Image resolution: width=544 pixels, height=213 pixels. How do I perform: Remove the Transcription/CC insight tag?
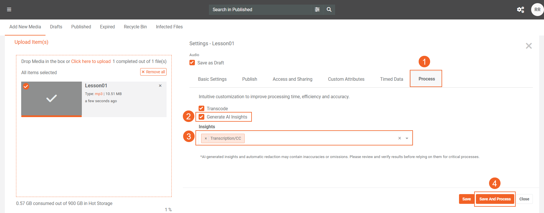click(x=206, y=138)
